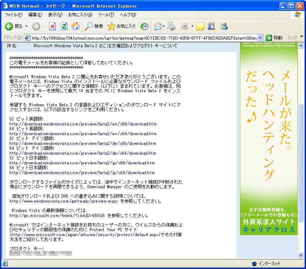Open the 編集(E) menu
The width and height of the screenshot is (306, 269).
tap(35, 15)
